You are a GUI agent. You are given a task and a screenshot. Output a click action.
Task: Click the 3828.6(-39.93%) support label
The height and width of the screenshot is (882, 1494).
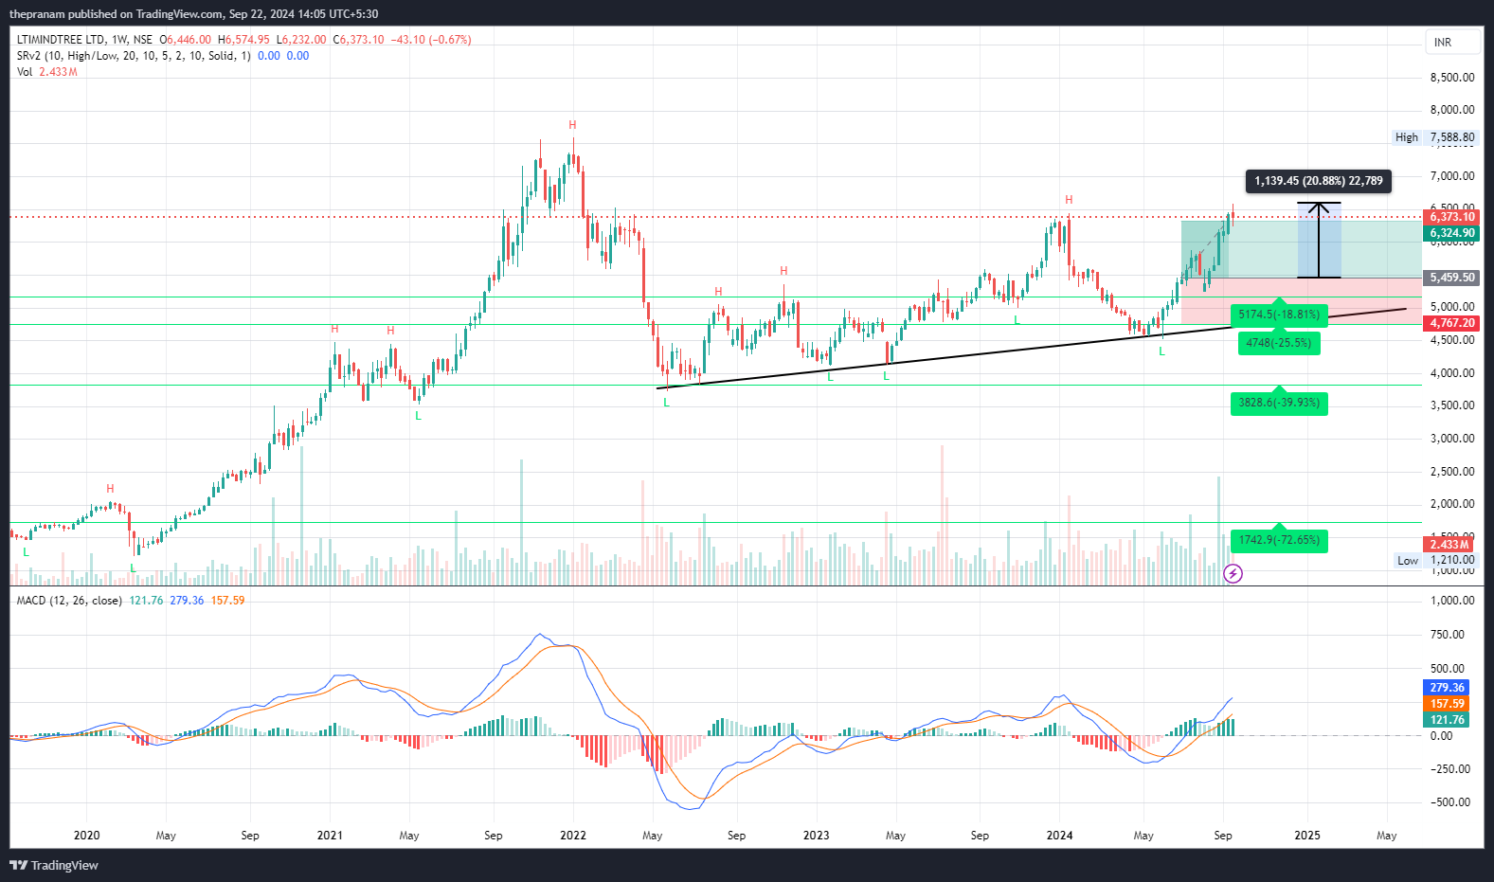pos(1279,404)
